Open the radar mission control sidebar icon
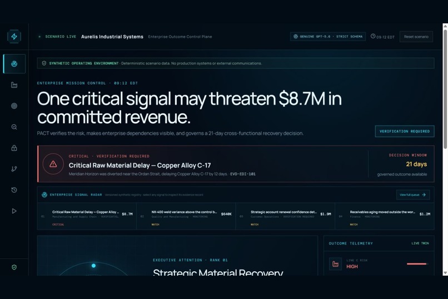The image size is (448, 299). coord(14,64)
